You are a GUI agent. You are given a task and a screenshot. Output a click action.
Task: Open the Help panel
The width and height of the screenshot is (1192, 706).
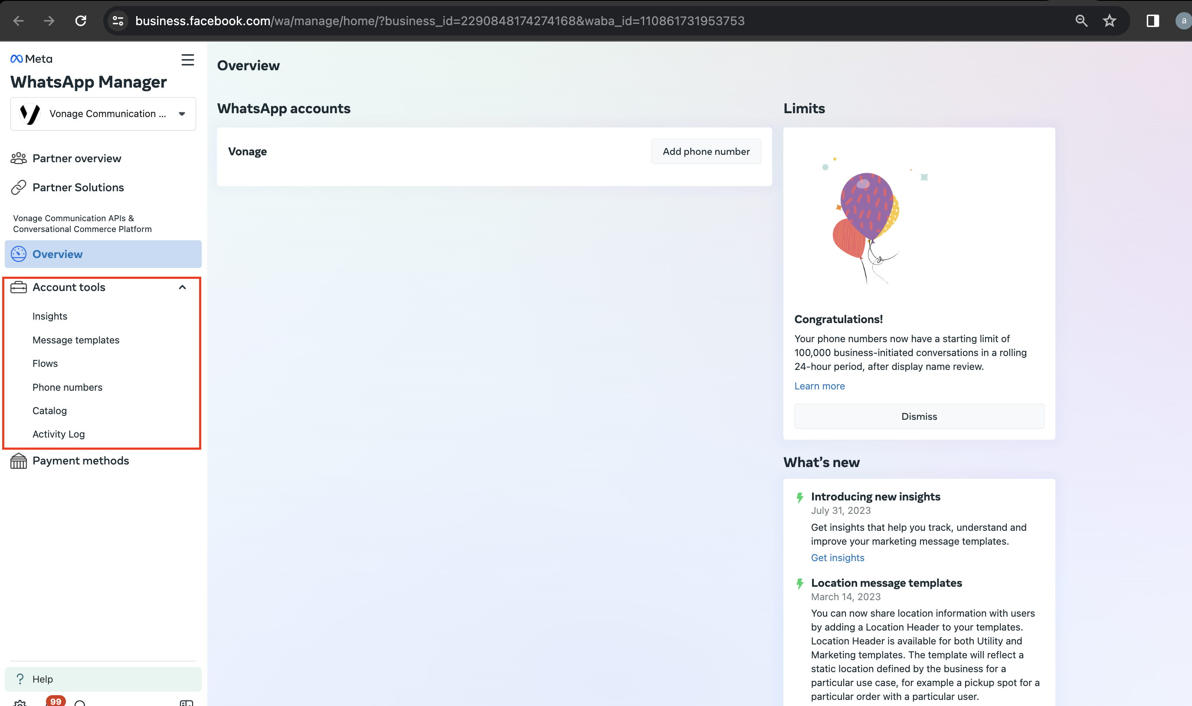pyautogui.click(x=103, y=679)
